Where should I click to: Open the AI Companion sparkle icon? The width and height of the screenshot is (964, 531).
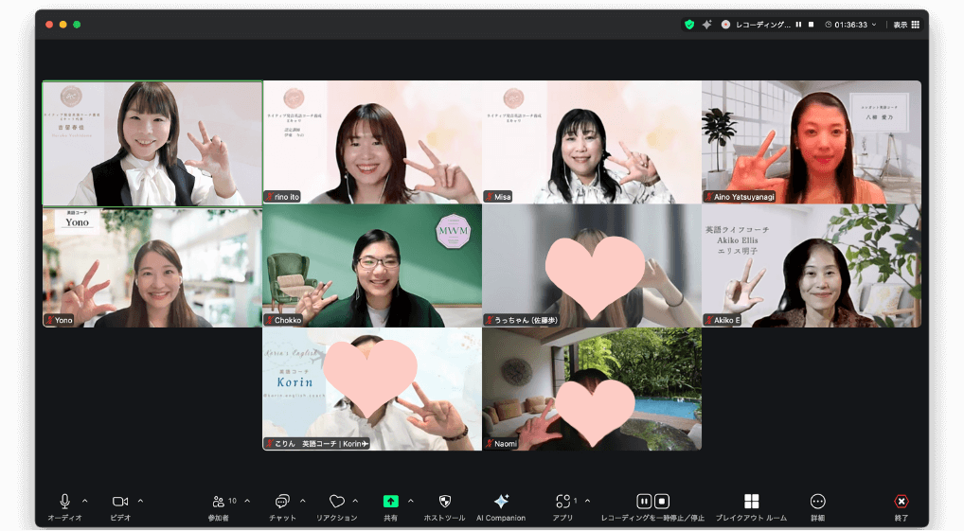click(501, 502)
